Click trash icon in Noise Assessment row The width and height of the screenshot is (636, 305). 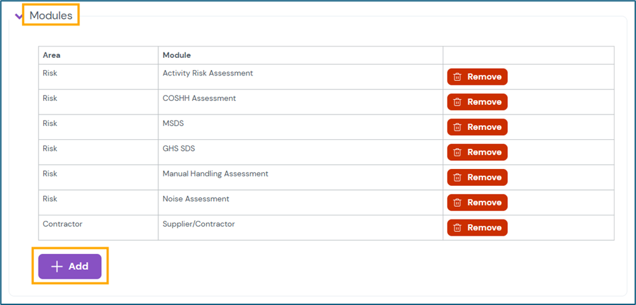457,203
